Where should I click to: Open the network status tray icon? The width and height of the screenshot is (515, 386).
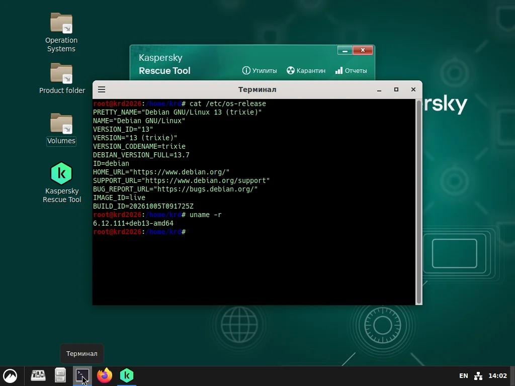click(478, 376)
